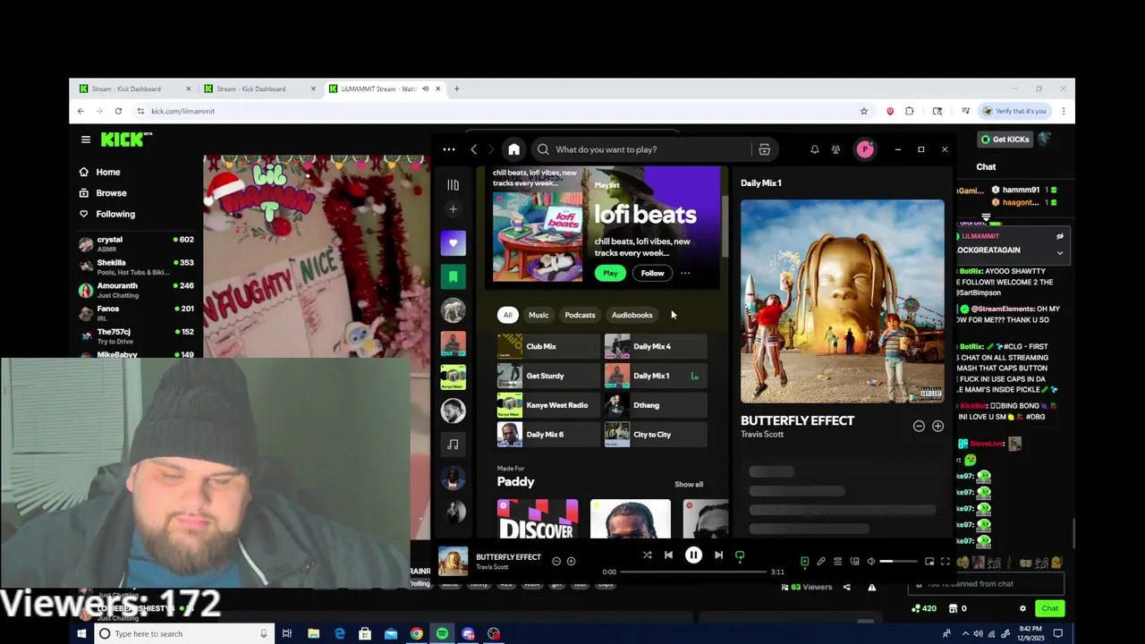This screenshot has width=1145, height=644.
Task: Enter Spotify full screen mode
Action: 946,562
